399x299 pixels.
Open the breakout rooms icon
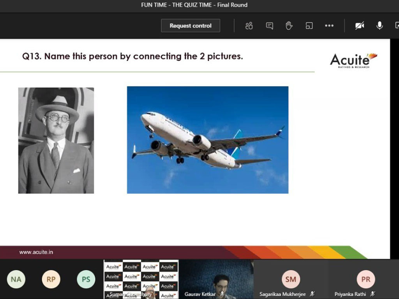pyautogui.click(x=309, y=26)
